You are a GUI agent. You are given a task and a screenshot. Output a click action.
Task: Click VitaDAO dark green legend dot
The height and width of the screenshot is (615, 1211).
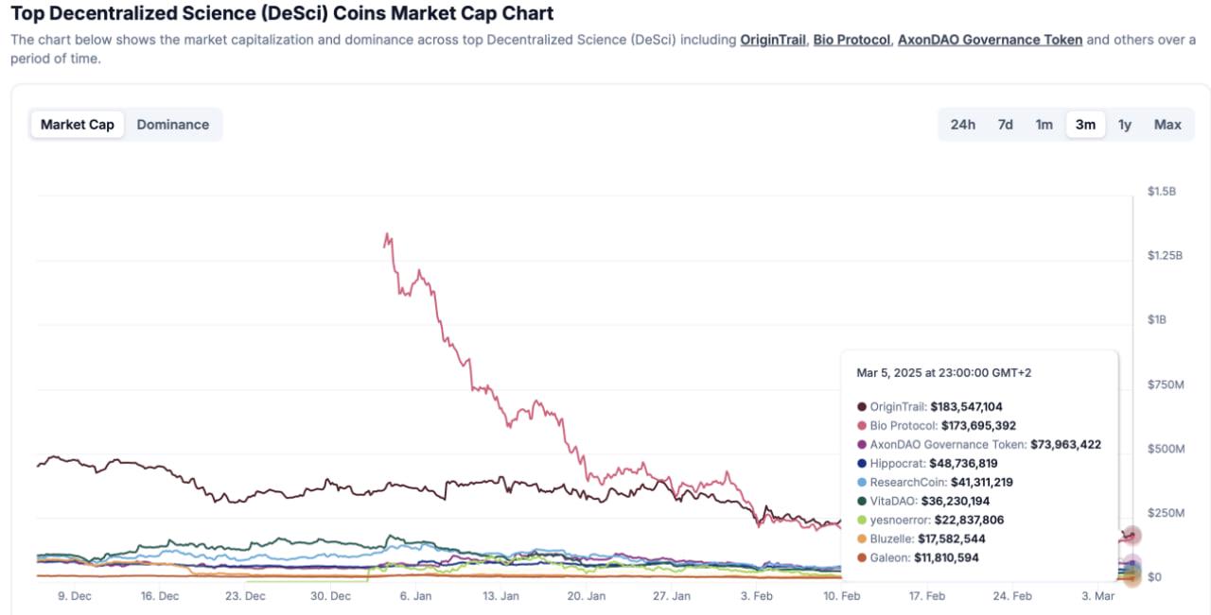(x=861, y=502)
